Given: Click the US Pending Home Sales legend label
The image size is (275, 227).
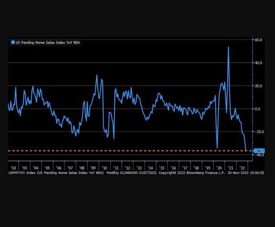Looking at the screenshot, I should coord(48,43).
